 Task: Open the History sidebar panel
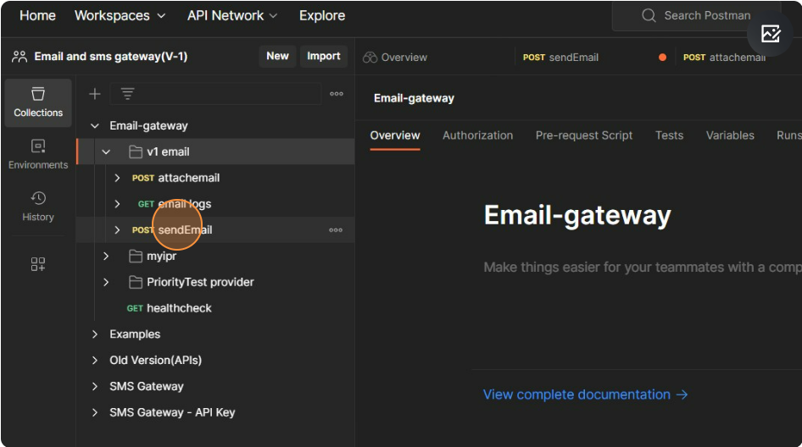tap(38, 207)
